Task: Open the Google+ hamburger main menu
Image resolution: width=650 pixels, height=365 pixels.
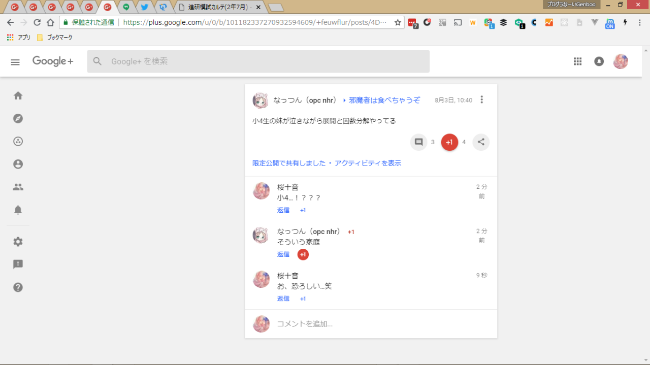Action: click(x=15, y=62)
